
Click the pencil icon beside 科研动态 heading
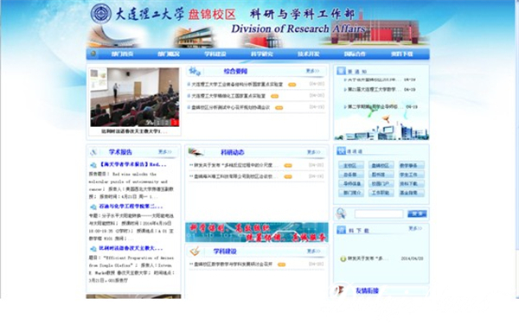tap(195, 152)
